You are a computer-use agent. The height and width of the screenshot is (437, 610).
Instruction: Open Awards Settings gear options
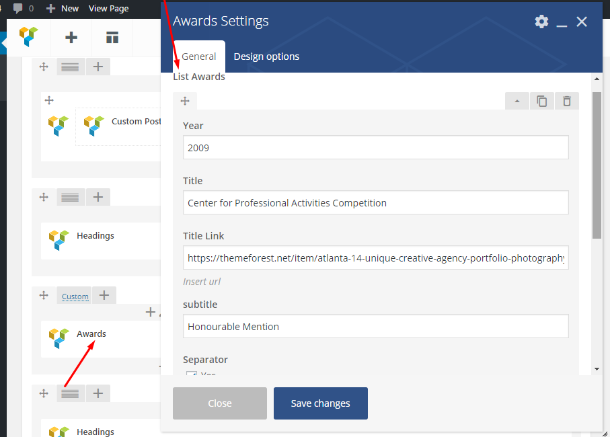[541, 22]
